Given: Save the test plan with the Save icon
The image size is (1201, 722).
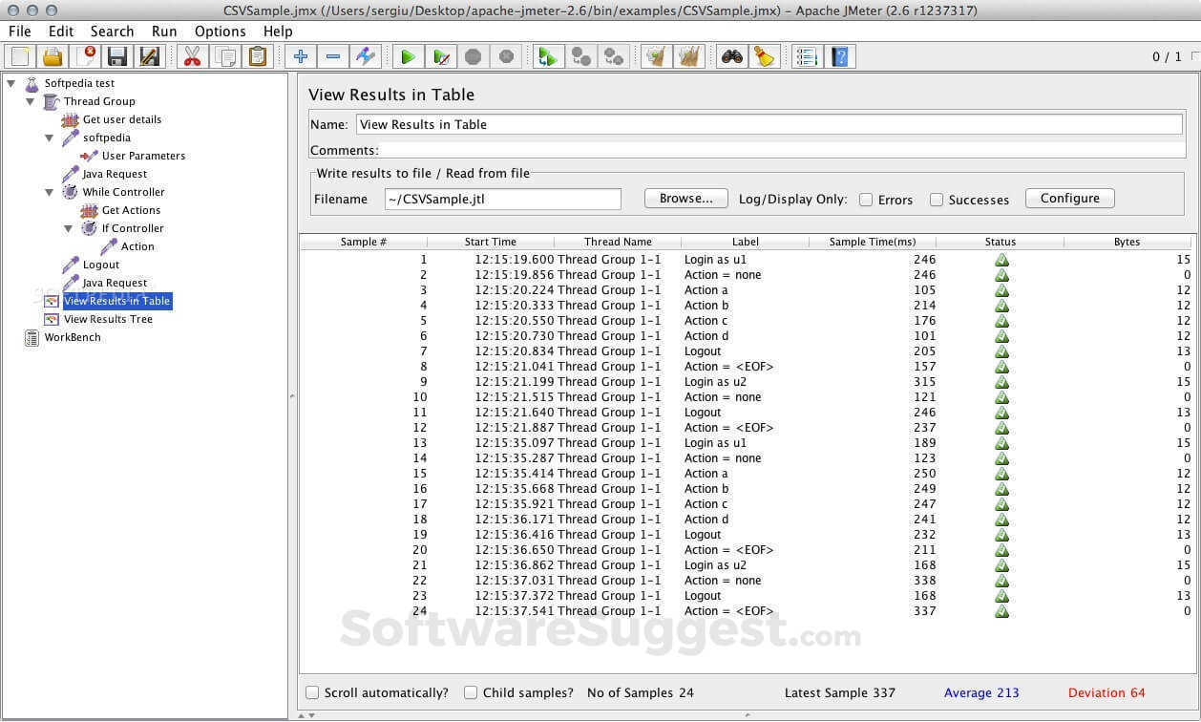Looking at the screenshot, I should (x=116, y=56).
